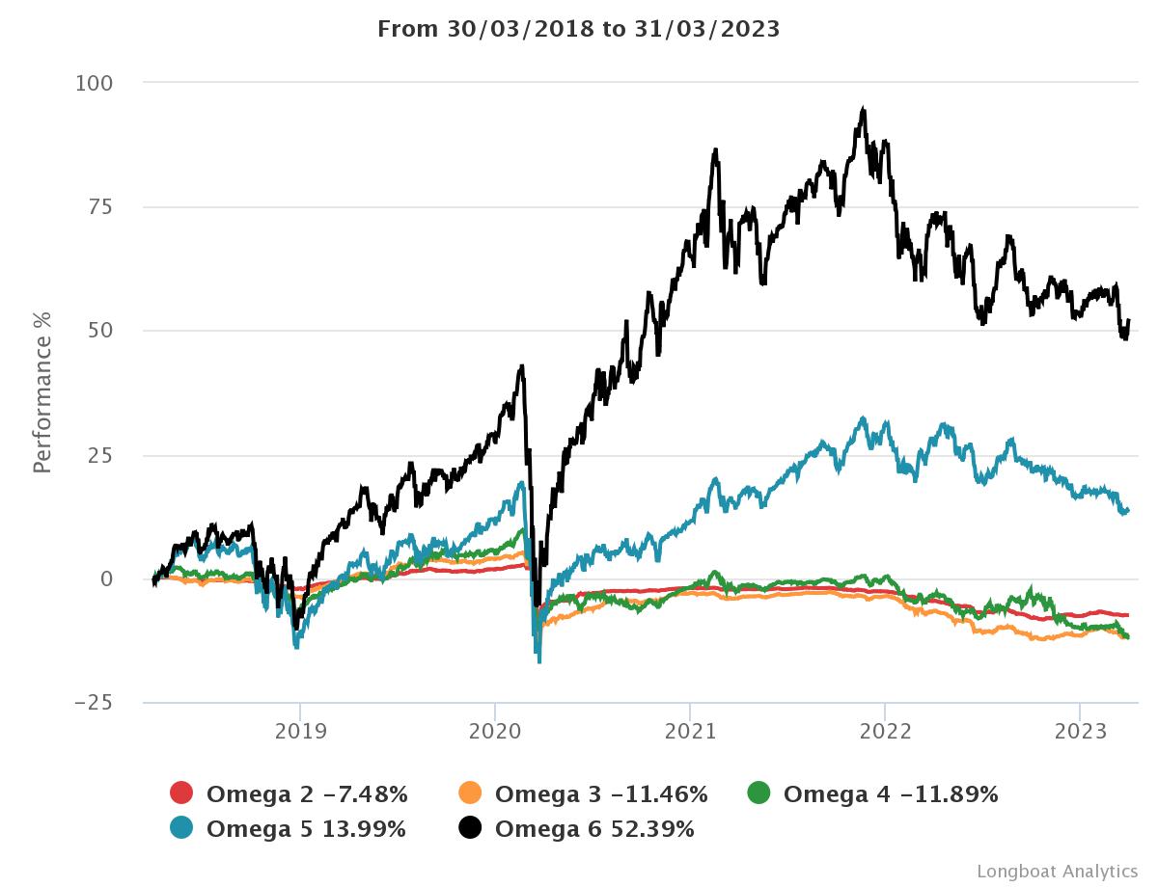Screen dimensions: 1158x887
Task: Select the 2023 x-axis label
Action: point(1080,730)
